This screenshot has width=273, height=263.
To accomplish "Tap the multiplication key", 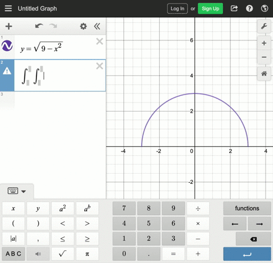I will (198, 224).
